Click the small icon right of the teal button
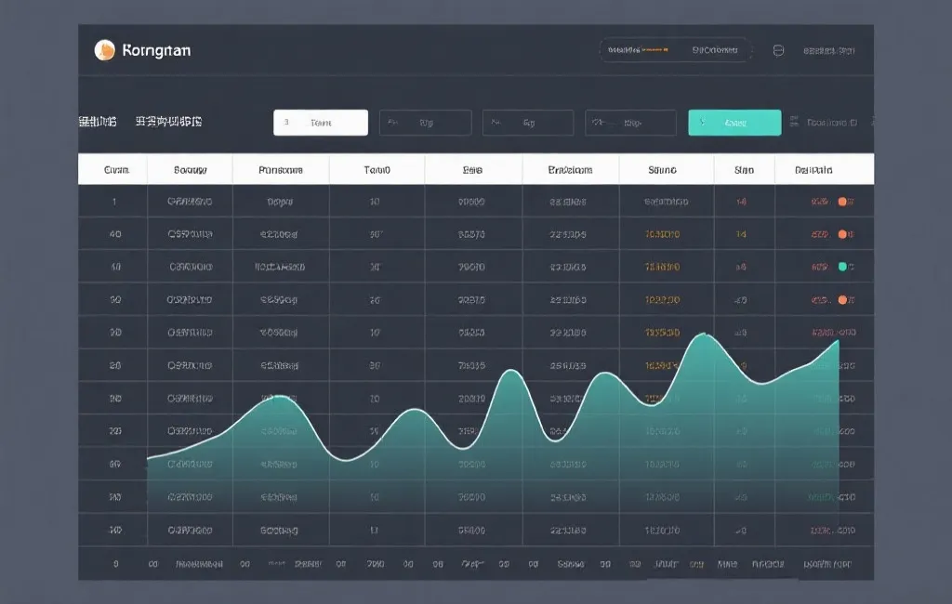The image size is (952, 604). click(794, 122)
